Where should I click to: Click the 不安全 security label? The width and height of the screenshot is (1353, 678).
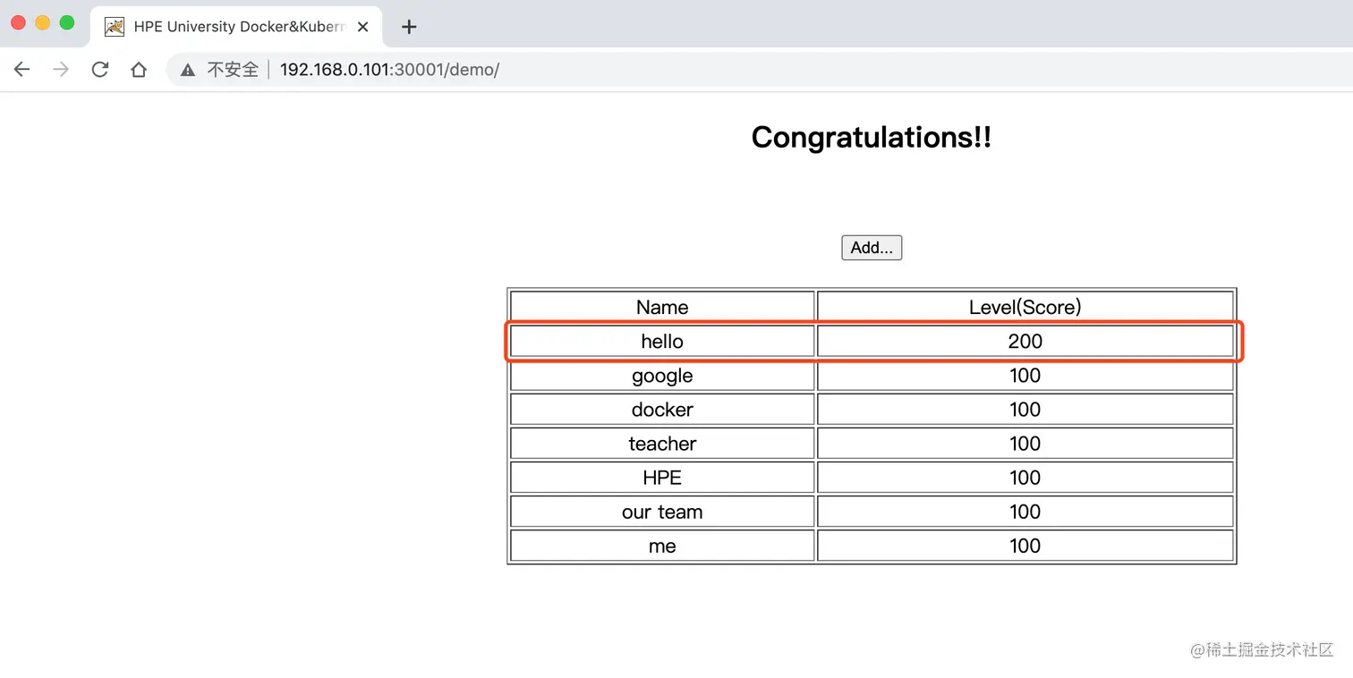click(x=233, y=70)
